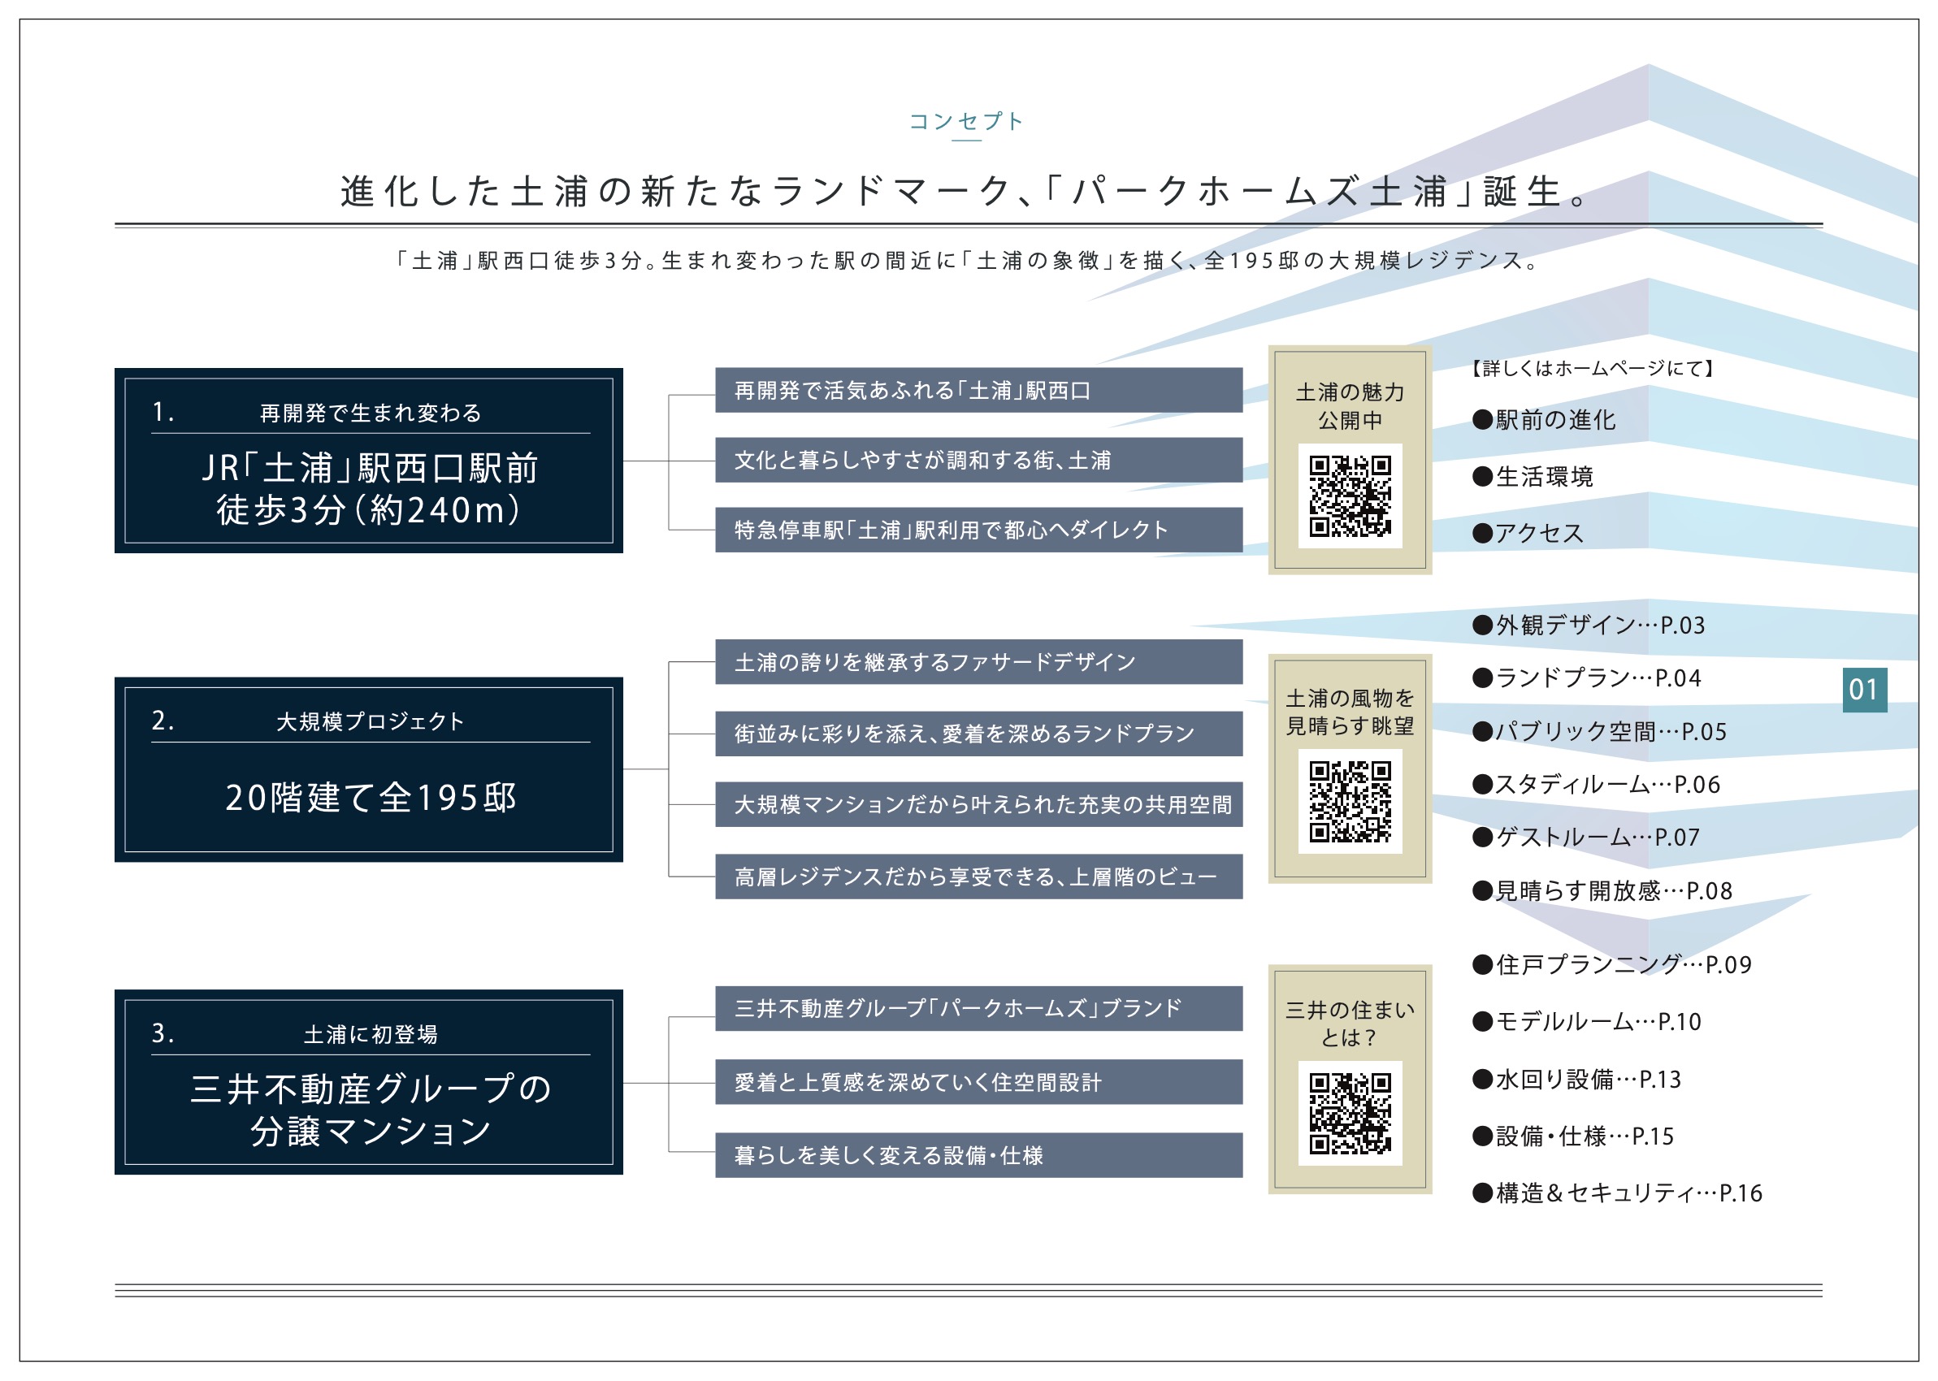The height and width of the screenshot is (1381, 1938).
Task: Open パブリック空間…P.05 entry
Action: pos(1599,731)
